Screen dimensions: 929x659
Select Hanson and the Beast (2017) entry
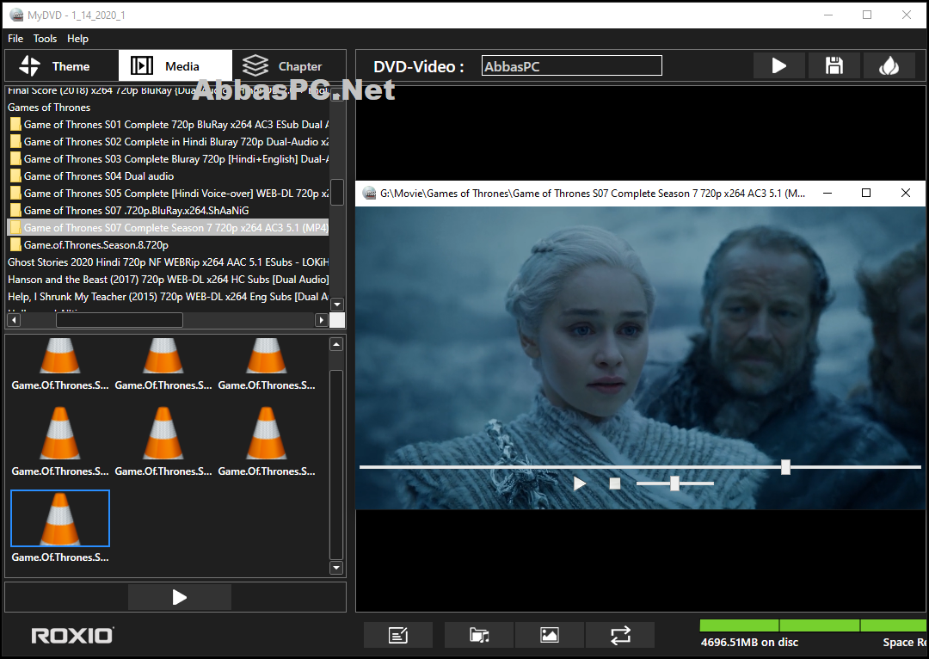click(169, 279)
